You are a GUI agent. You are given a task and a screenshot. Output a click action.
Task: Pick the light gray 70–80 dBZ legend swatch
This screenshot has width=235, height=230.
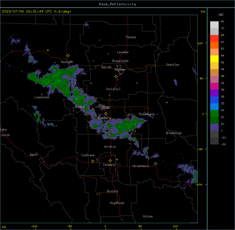[x=214, y=25]
